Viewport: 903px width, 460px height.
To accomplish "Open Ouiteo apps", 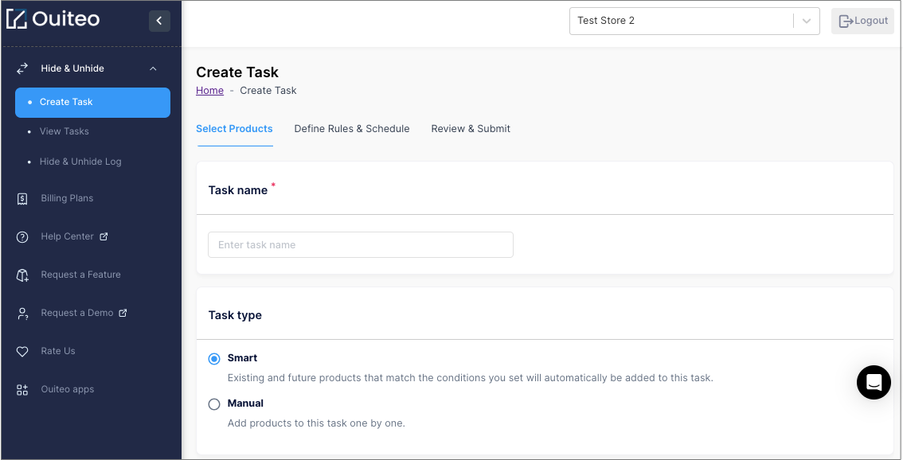I will click(68, 389).
